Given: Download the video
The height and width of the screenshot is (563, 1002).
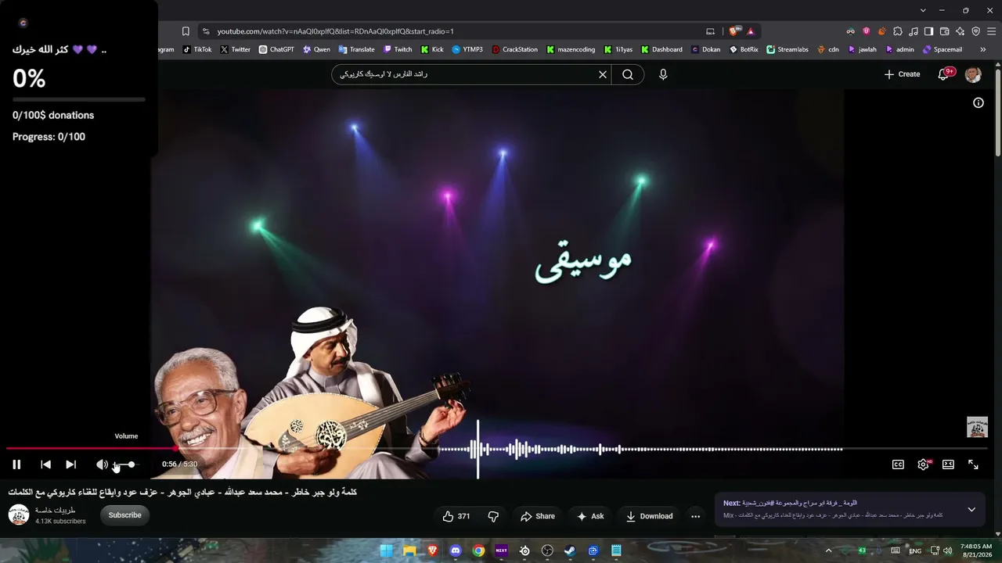Looking at the screenshot, I should pyautogui.click(x=649, y=516).
